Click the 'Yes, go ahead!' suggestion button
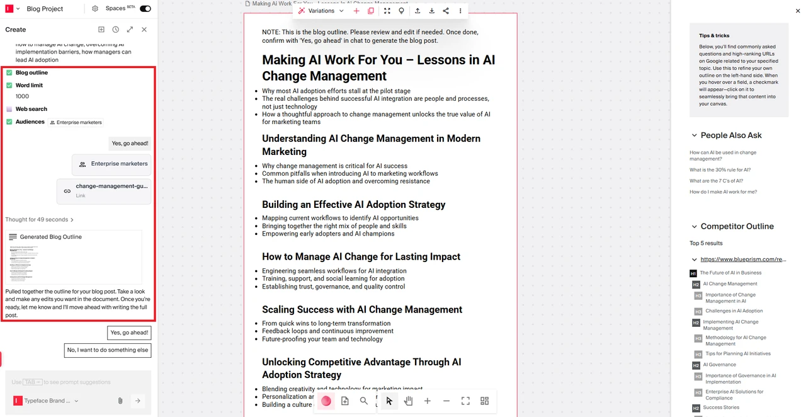The height and width of the screenshot is (417, 801). [x=130, y=333]
